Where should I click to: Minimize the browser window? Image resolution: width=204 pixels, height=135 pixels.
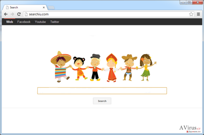[183, 2]
